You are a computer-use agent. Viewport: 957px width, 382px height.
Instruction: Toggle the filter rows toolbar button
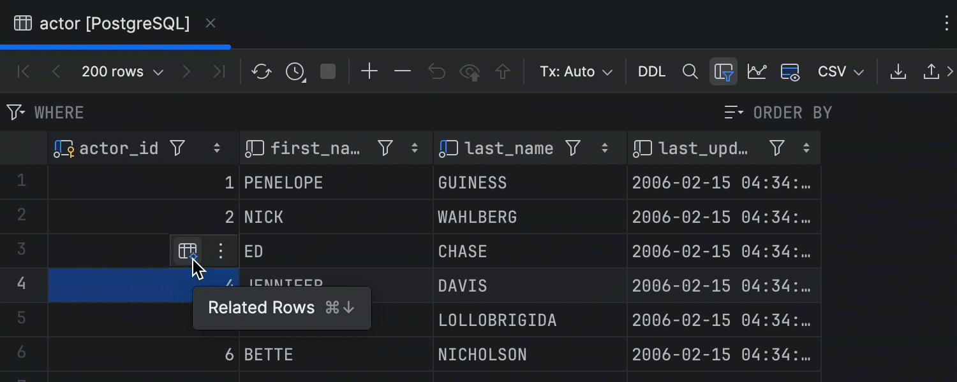click(x=723, y=72)
